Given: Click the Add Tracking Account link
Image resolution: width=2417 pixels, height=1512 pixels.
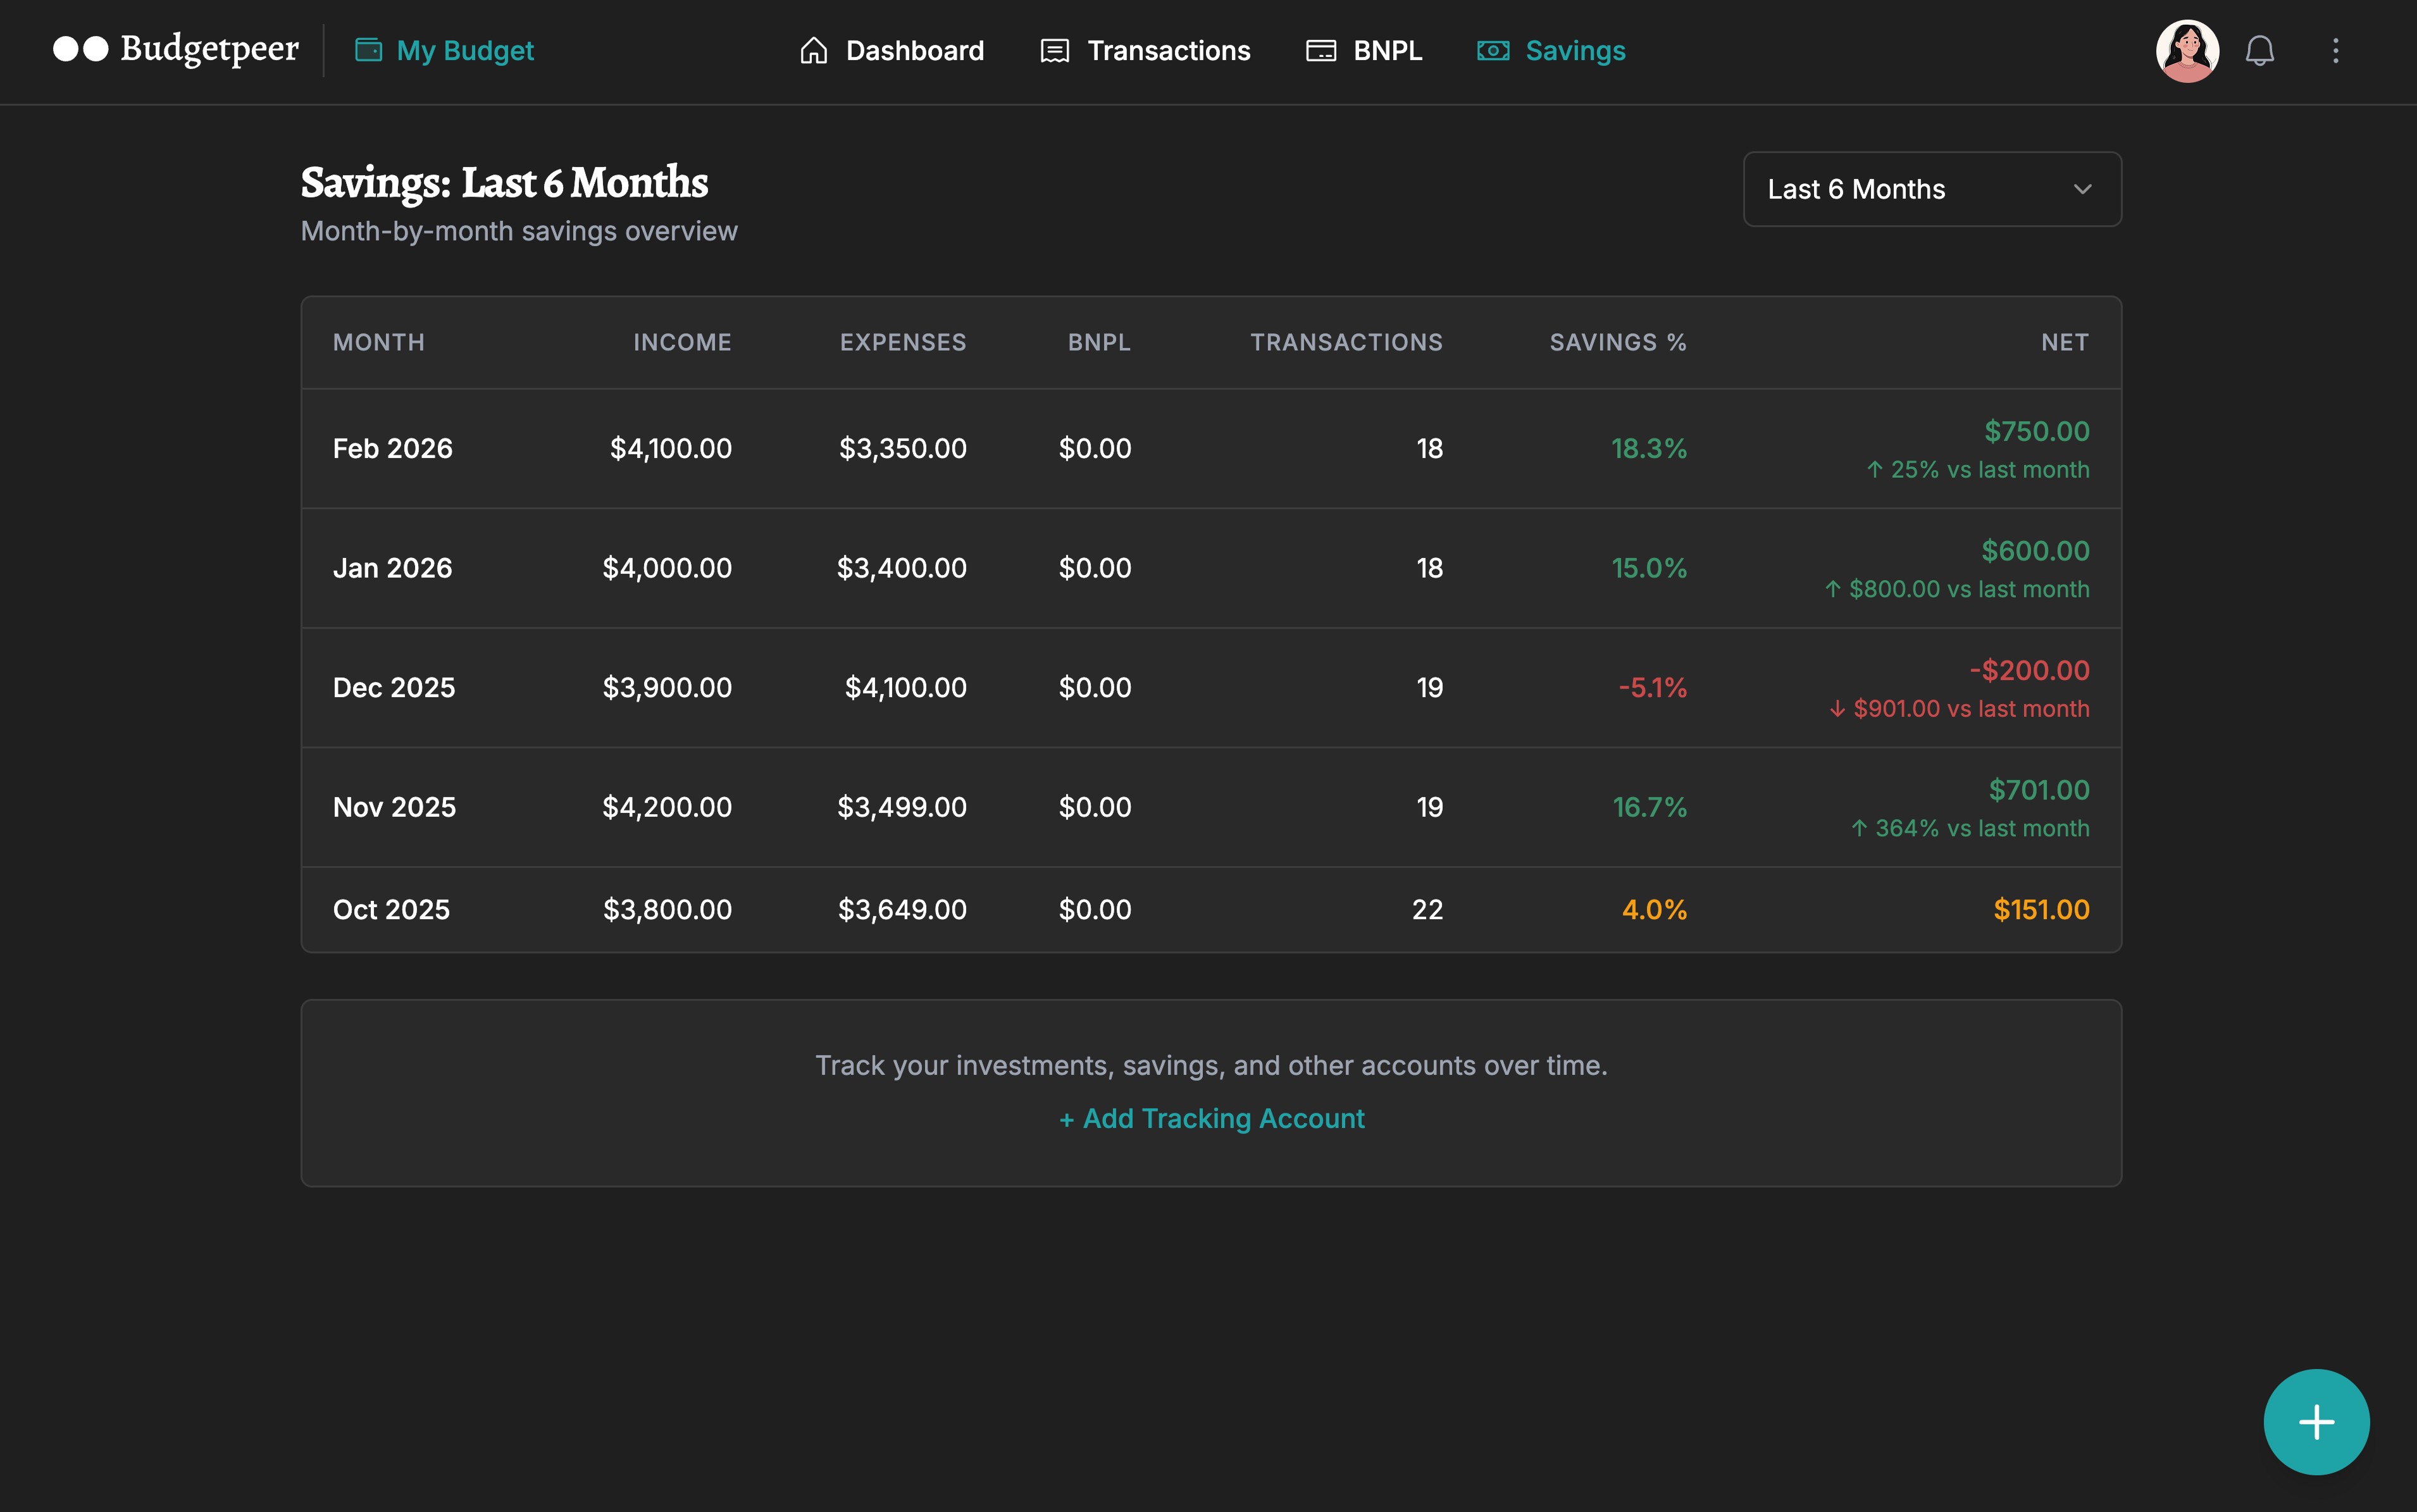Looking at the screenshot, I should tap(1211, 1118).
